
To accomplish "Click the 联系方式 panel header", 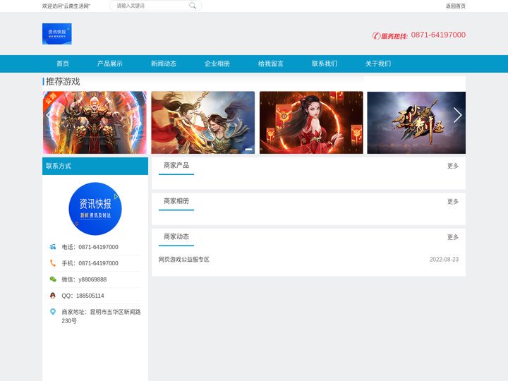I will [95, 167].
